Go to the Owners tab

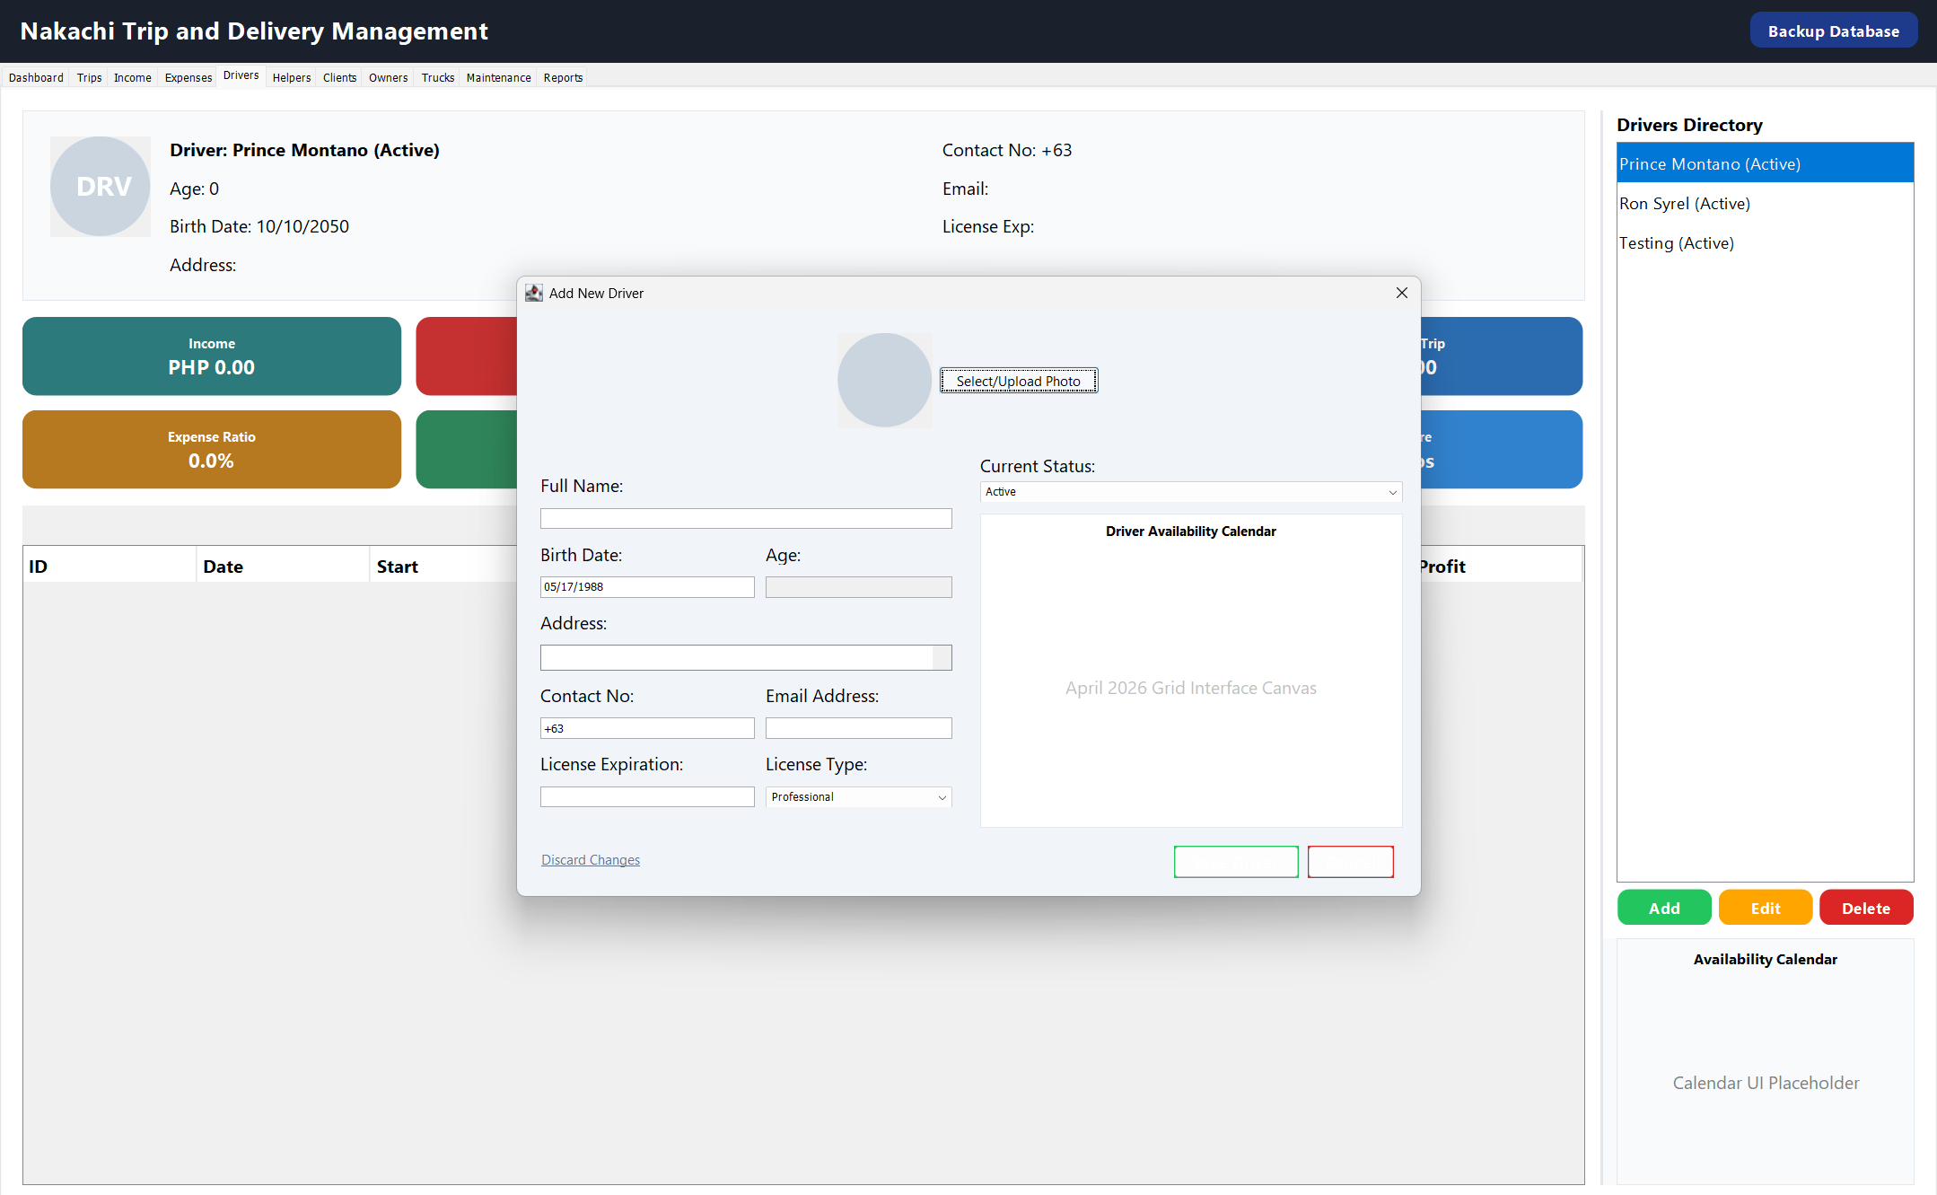tap(388, 78)
